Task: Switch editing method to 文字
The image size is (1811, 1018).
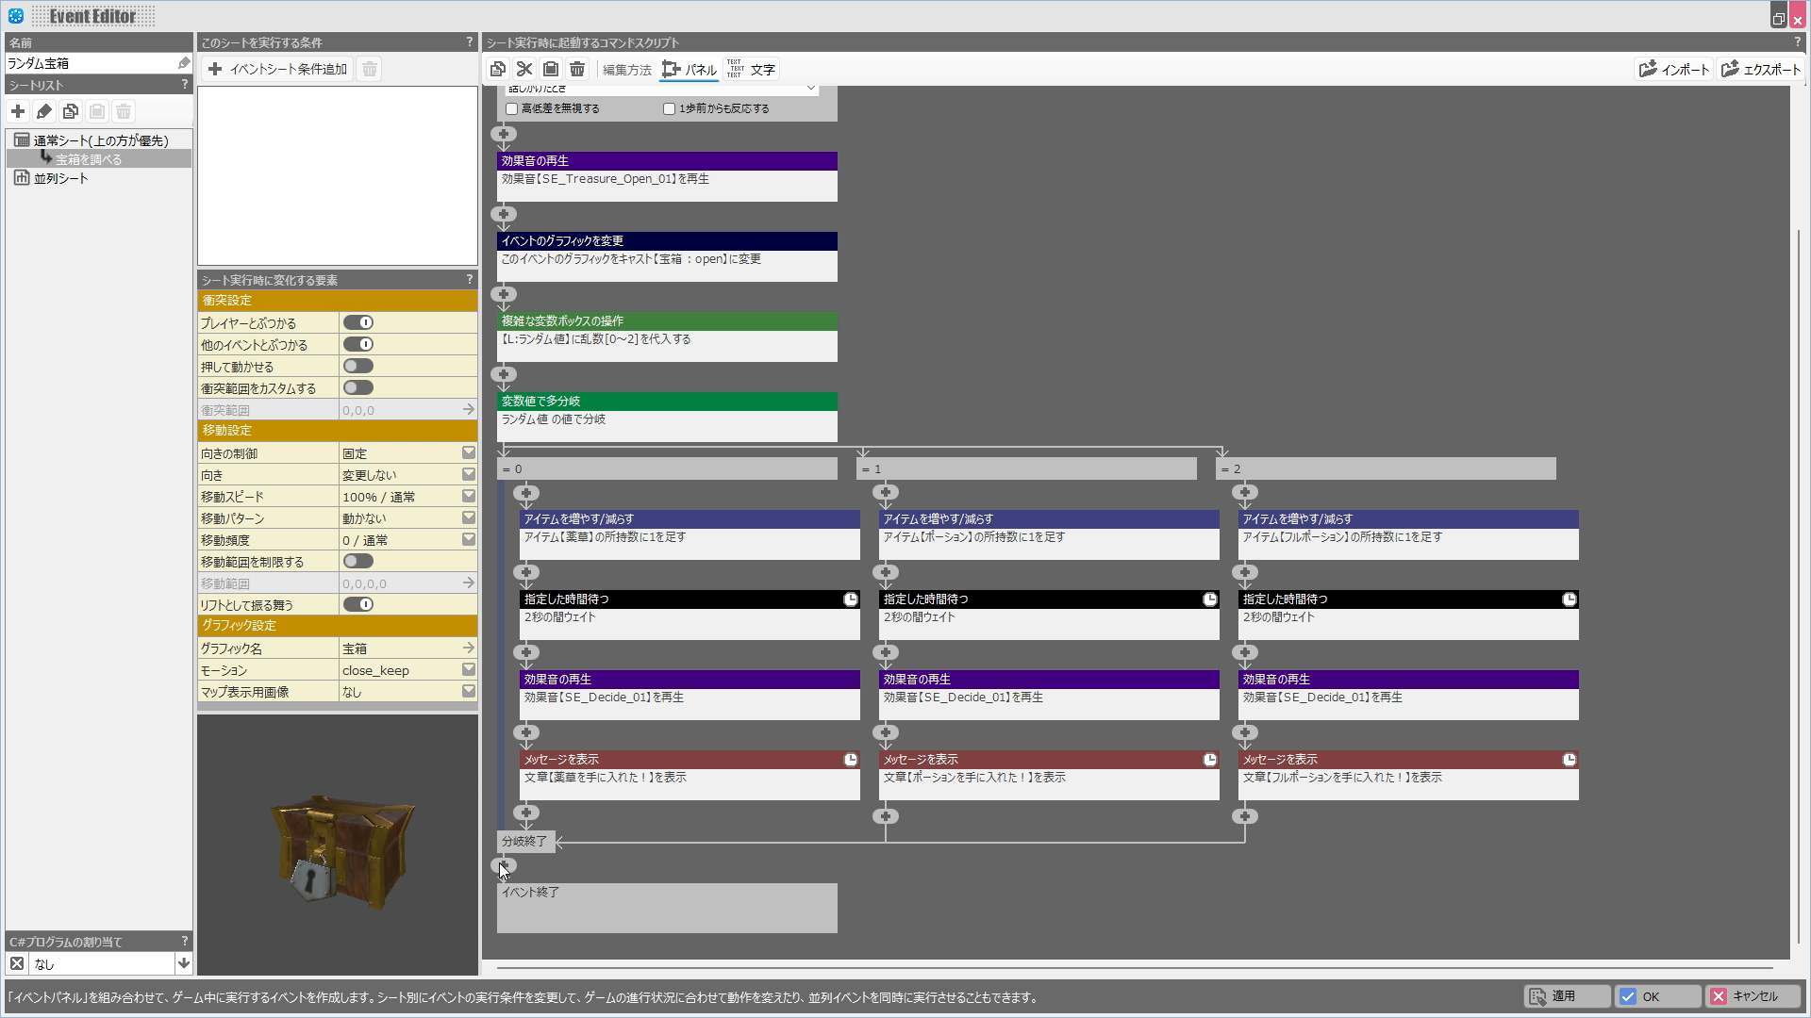Action: tap(752, 70)
